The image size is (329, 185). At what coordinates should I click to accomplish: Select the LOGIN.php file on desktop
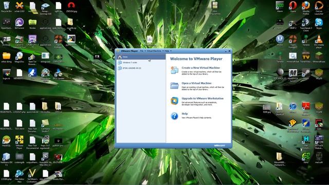coord(7,175)
